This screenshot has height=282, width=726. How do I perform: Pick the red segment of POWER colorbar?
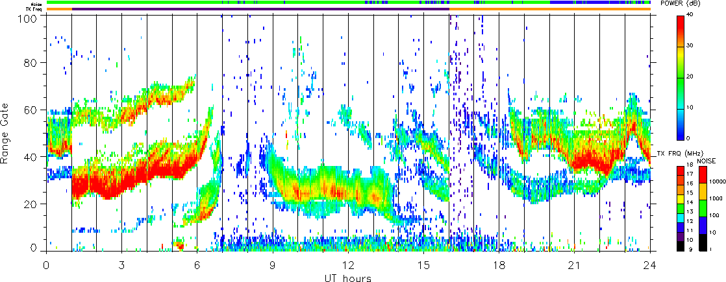(x=681, y=31)
